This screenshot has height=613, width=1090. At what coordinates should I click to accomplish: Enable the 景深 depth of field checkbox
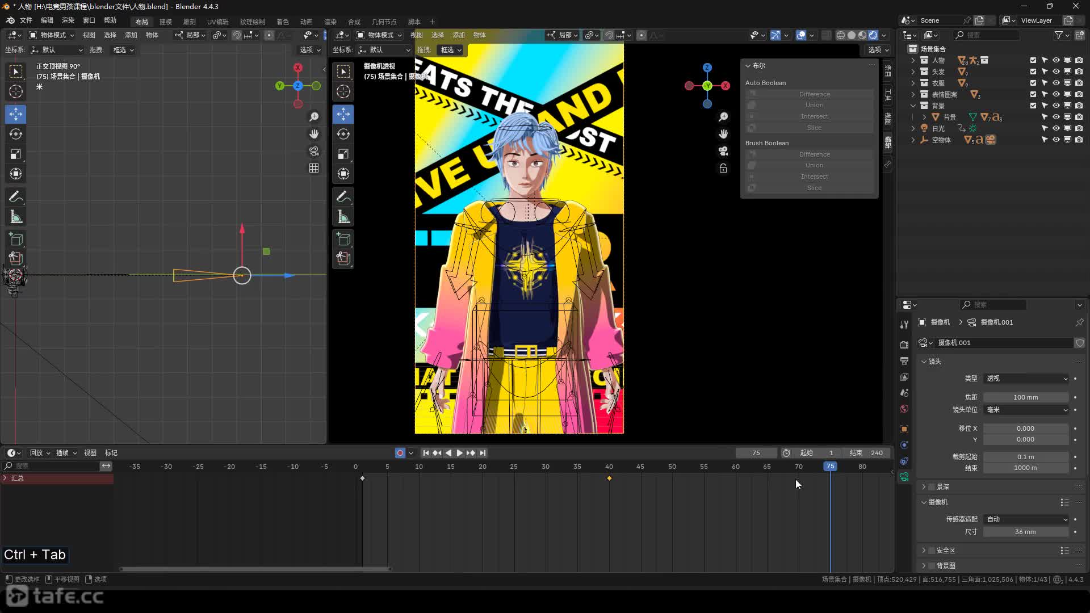tap(931, 487)
